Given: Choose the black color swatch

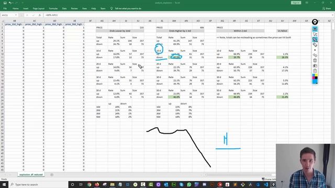Looking at the screenshot, I should (x=316, y=78).
